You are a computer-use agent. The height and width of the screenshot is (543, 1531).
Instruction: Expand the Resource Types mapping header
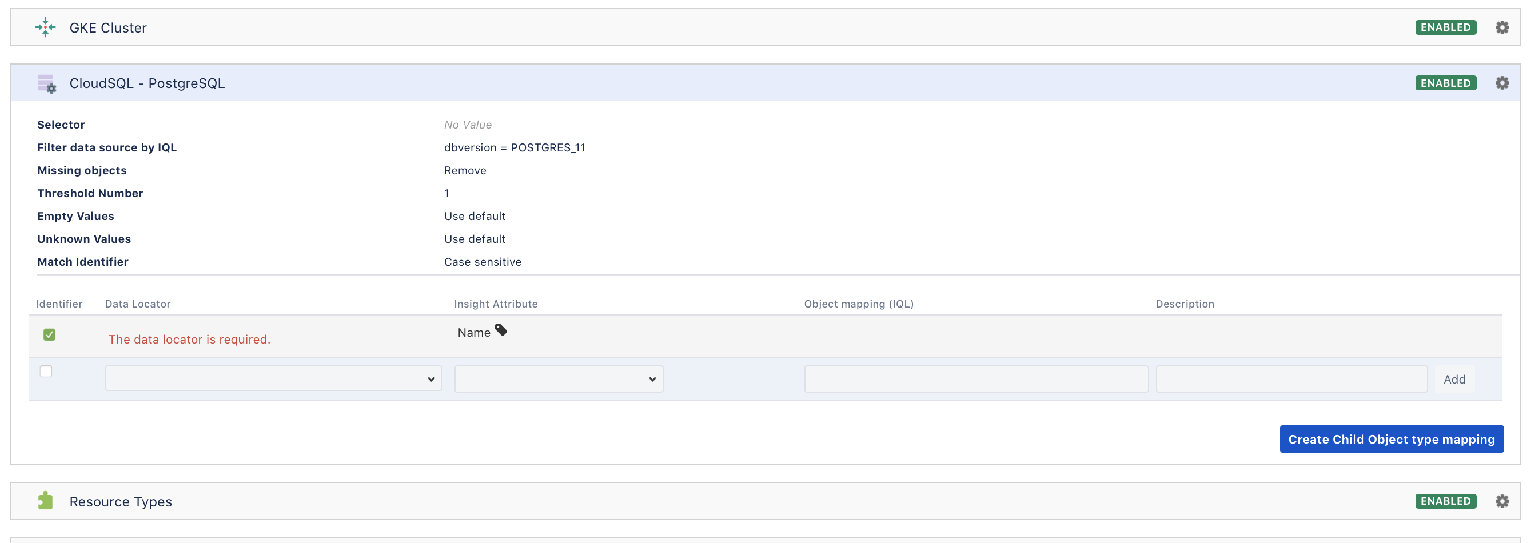pos(765,501)
